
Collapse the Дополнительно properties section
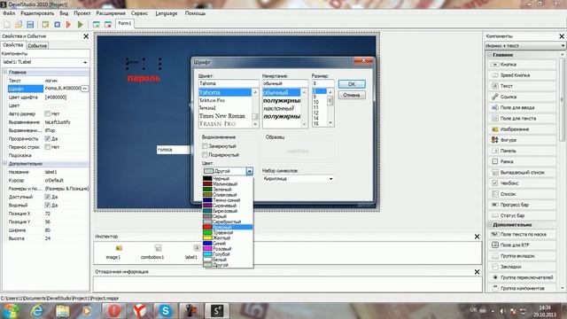tap(5, 163)
